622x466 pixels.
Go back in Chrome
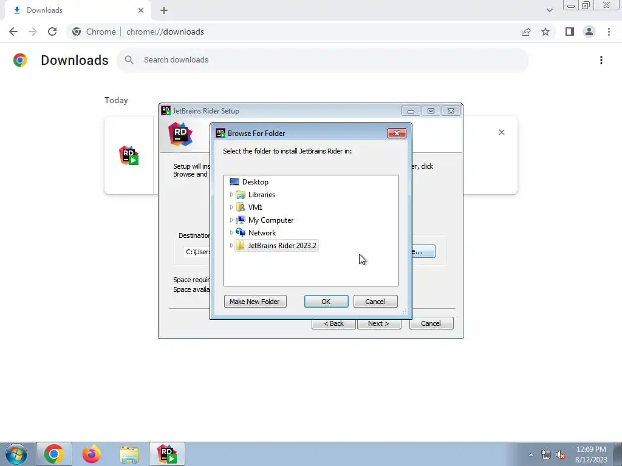(x=13, y=32)
